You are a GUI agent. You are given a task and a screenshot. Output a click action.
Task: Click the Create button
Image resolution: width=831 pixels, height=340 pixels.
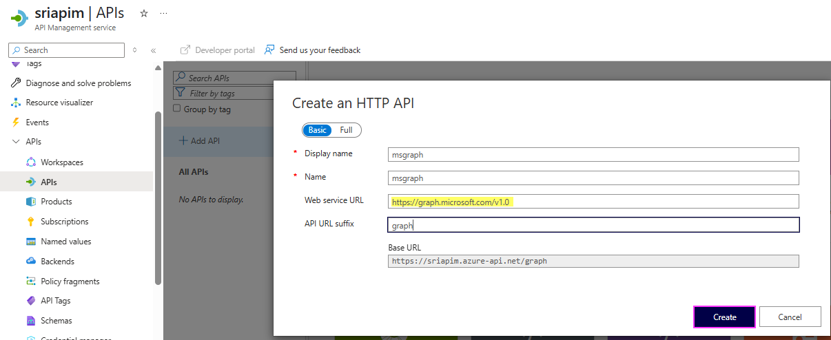(724, 317)
